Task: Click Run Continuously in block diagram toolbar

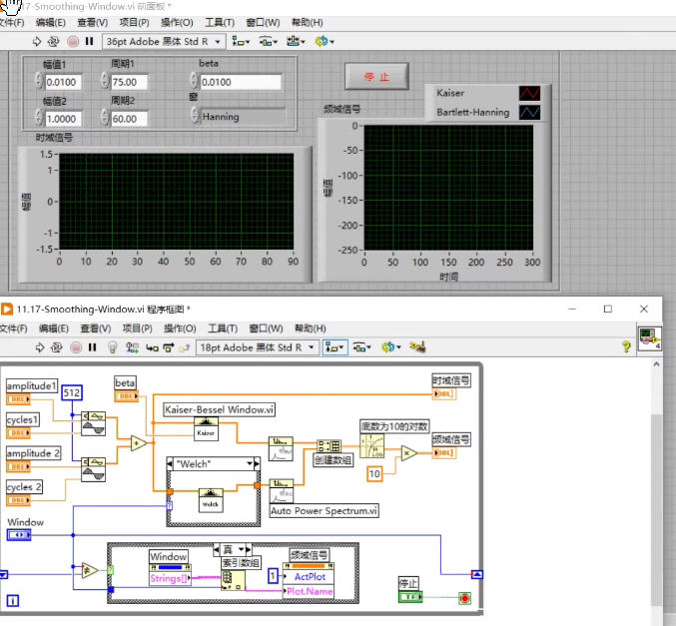Action: coord(57,347)
